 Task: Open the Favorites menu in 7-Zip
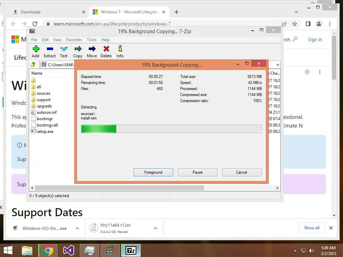tap(74, 40)
